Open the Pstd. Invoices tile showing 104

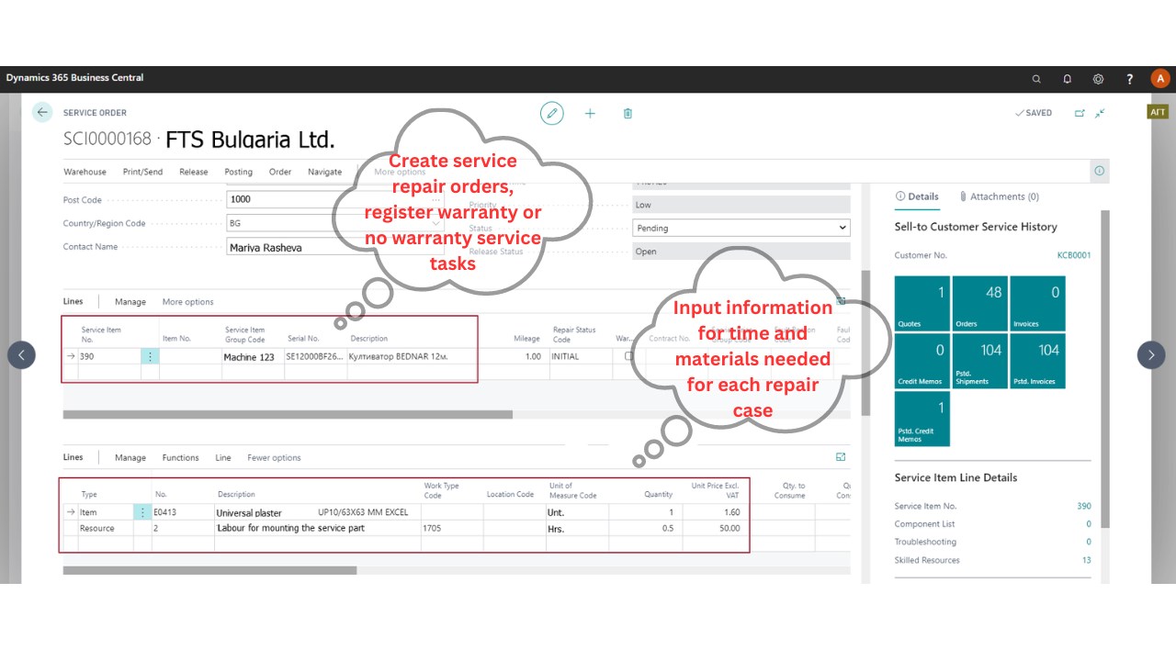(x=1038, y=361)
